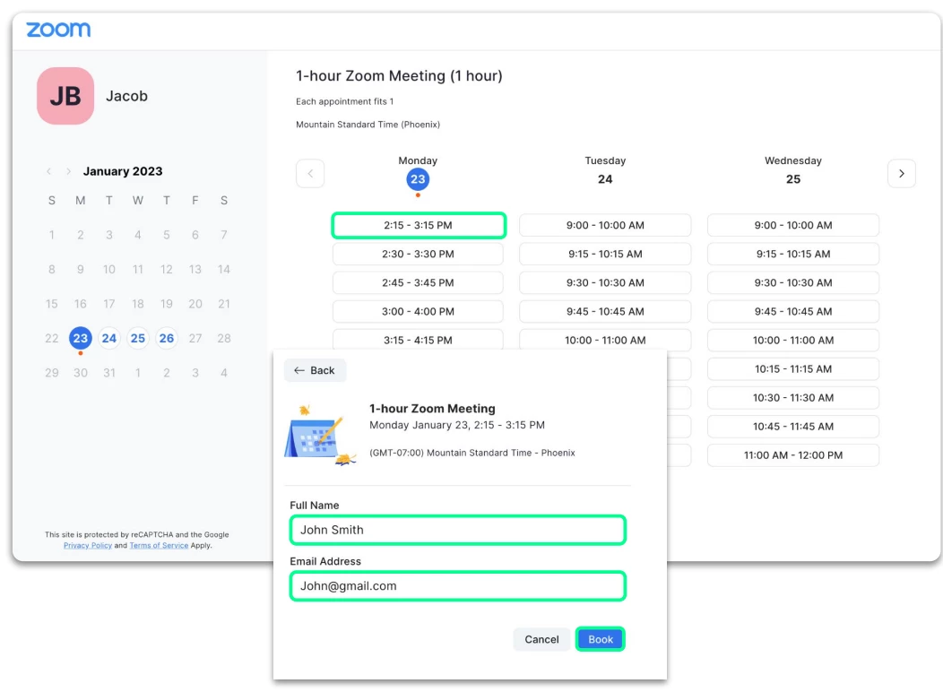Click the January 2023 month heading
This screenshot has height=692, width=943.
click(x=123, y=171)
